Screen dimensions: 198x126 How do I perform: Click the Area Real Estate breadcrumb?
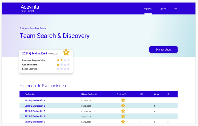[38, 28]
